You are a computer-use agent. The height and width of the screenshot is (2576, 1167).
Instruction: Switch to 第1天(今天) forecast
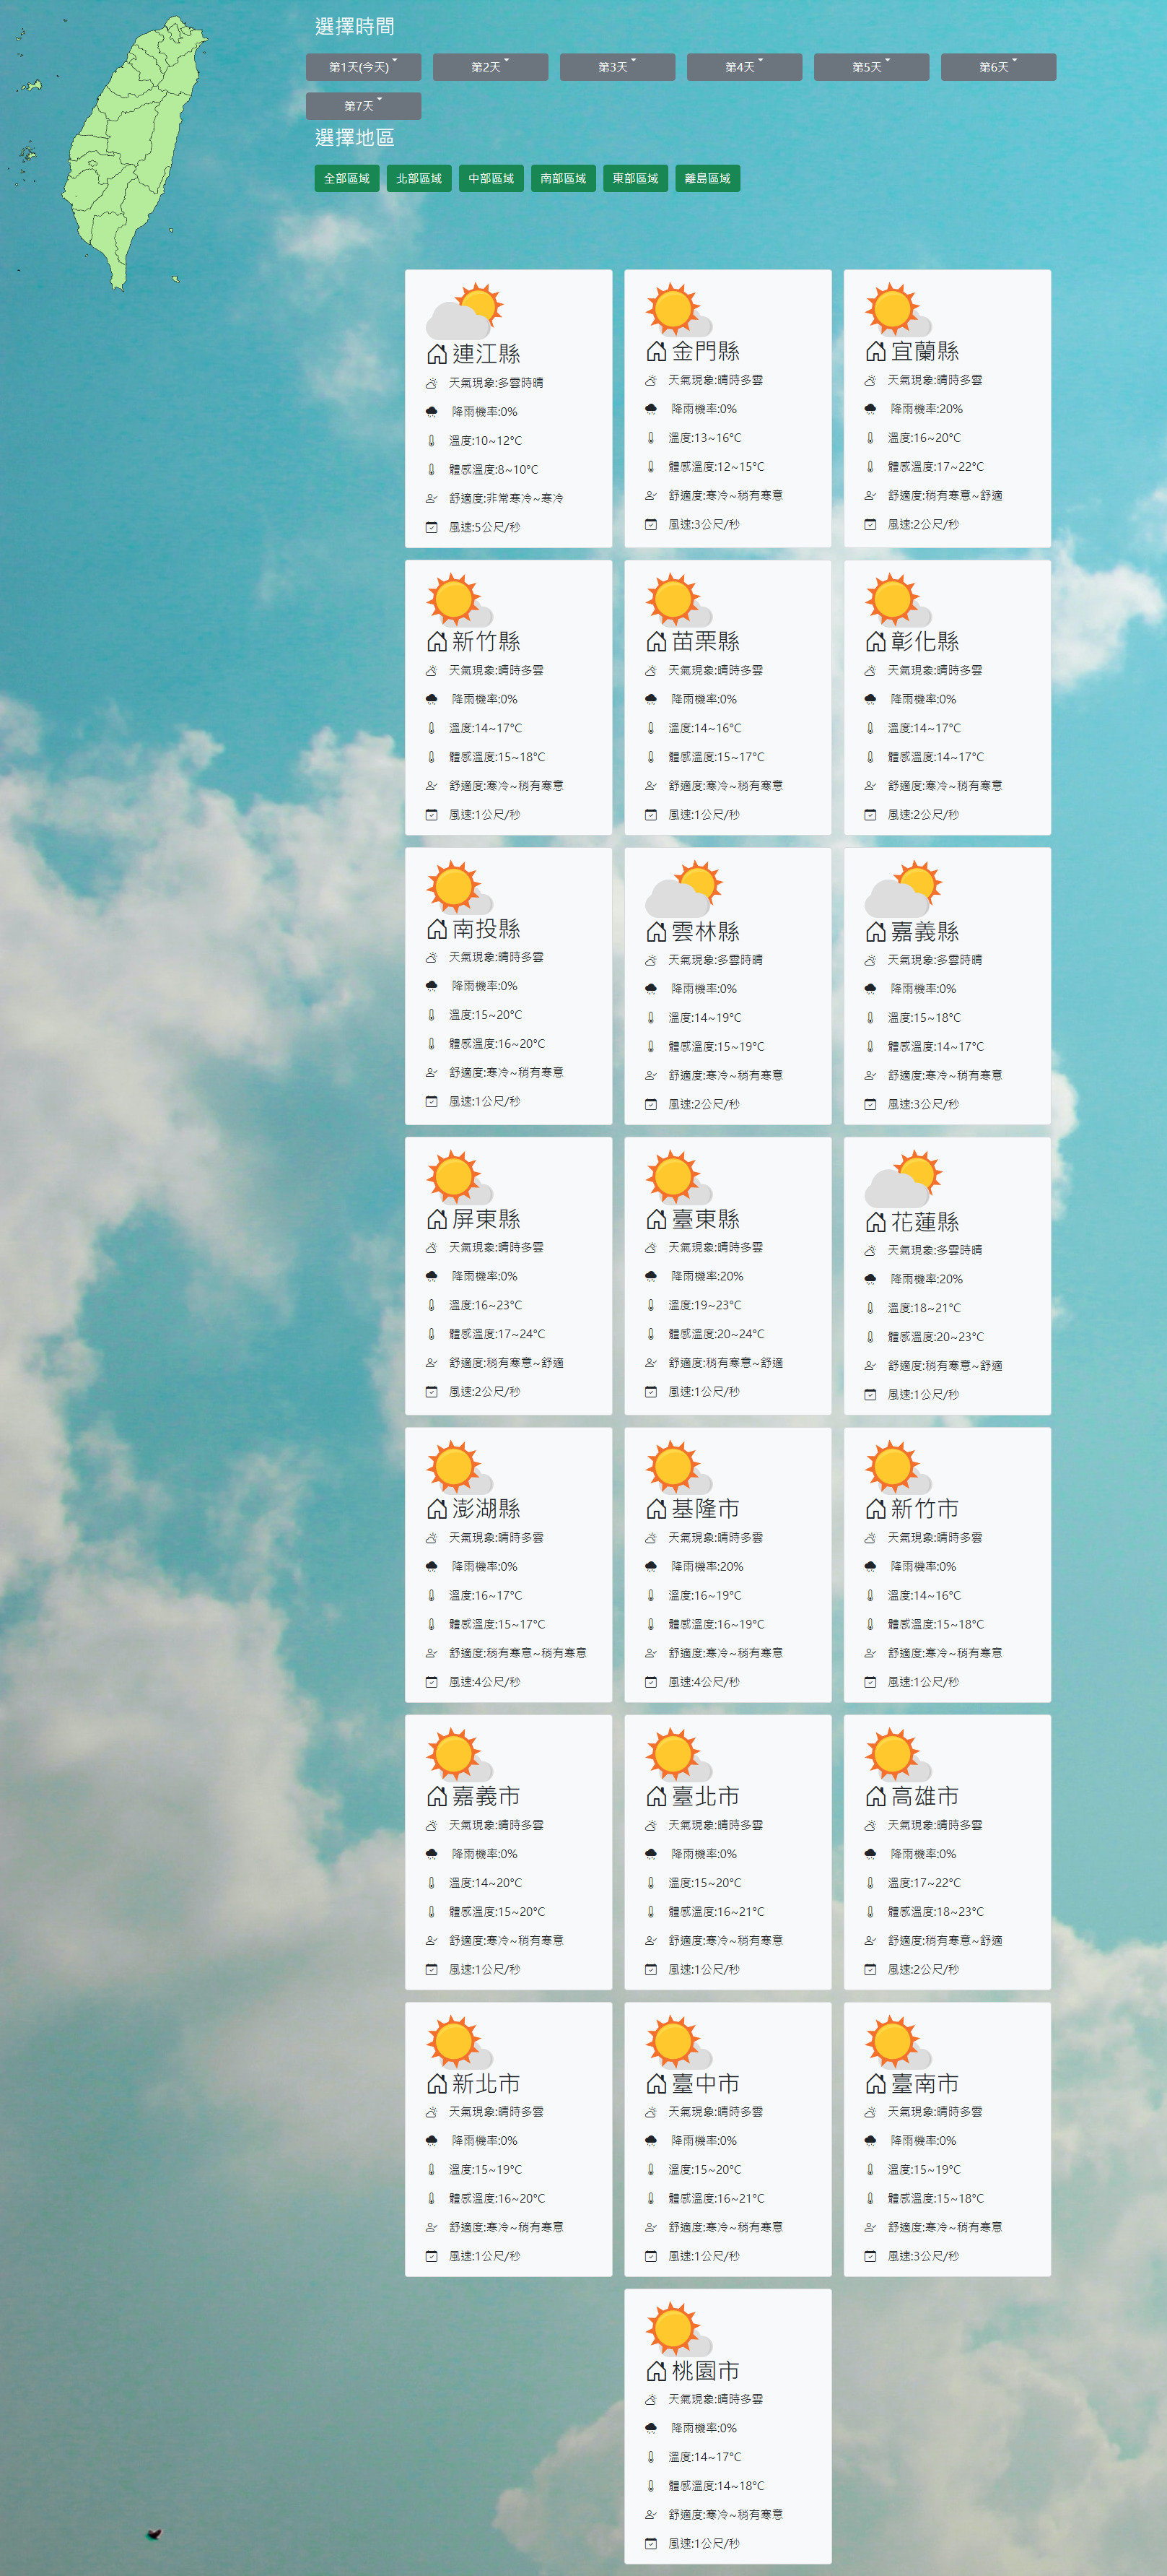363,67
